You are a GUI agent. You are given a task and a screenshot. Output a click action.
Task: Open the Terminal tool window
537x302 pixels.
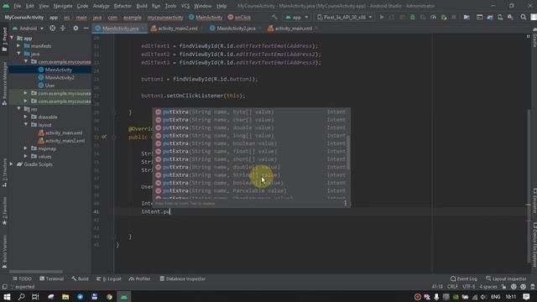(x=52, y=279)
